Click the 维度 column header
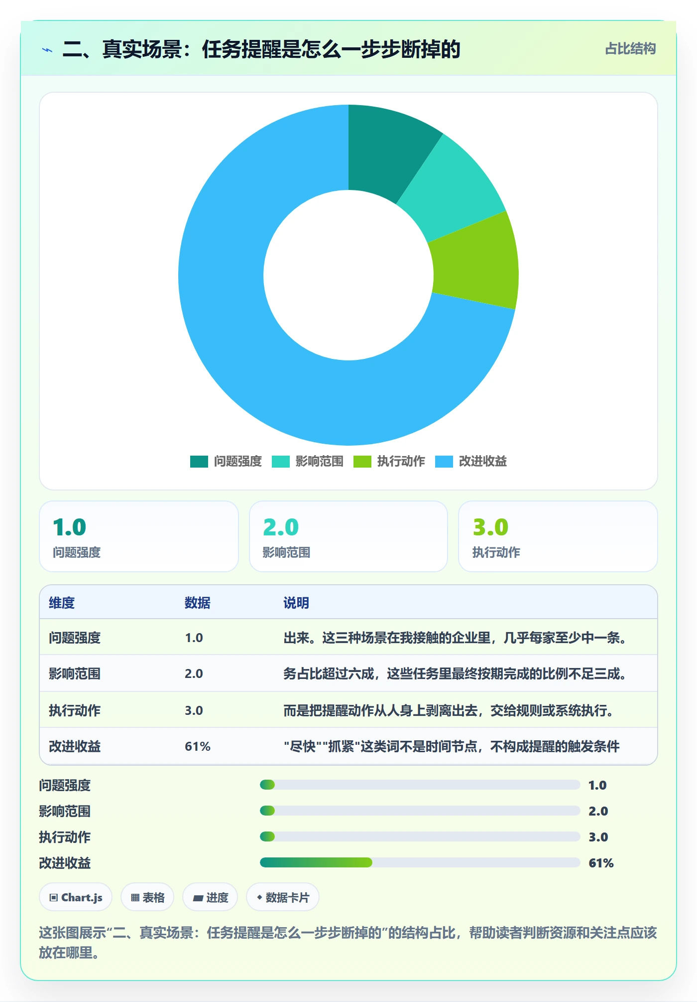Screen dimensions: 697x1002 click(x=62, y=603)
